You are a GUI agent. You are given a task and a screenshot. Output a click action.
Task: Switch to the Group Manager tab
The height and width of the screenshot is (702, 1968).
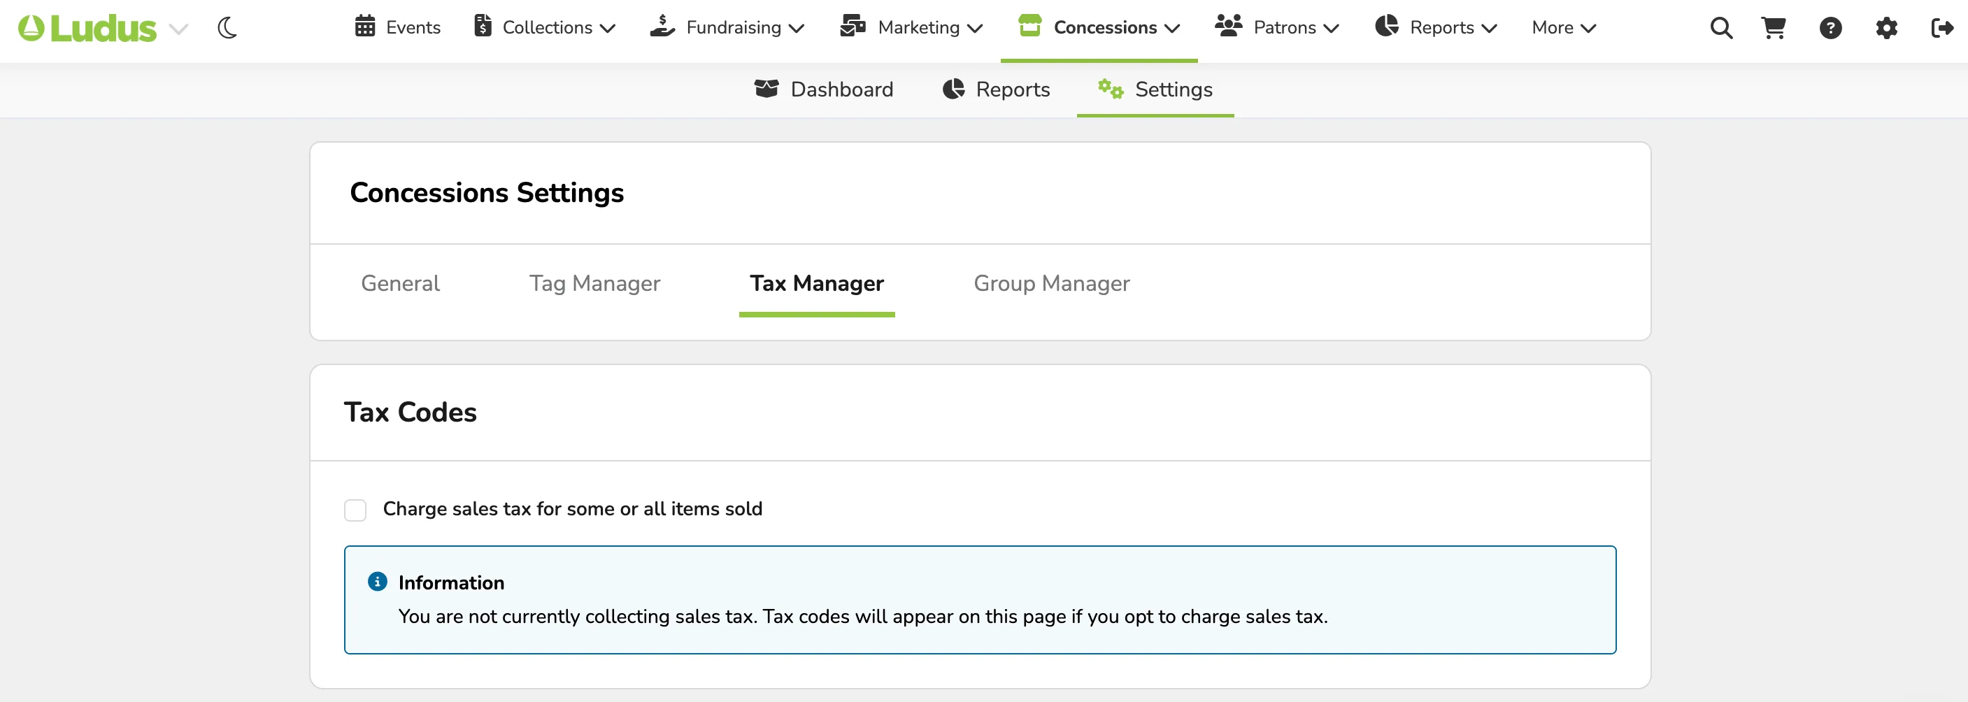point(1051,283)
